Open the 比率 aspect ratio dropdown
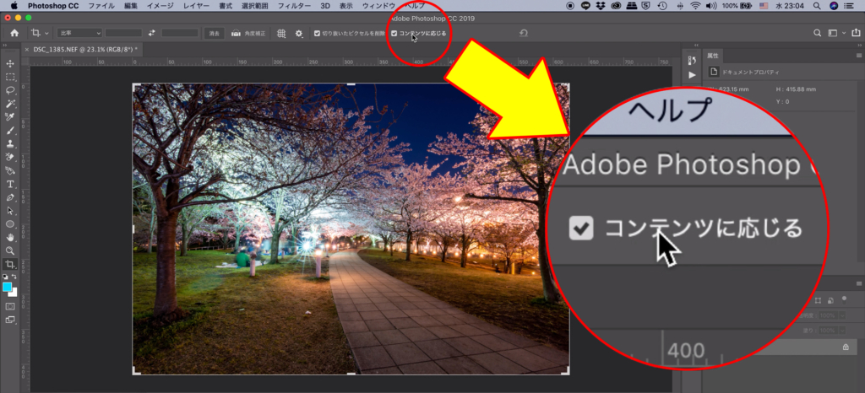Screen dimensions: 865x393 [79, 33]
